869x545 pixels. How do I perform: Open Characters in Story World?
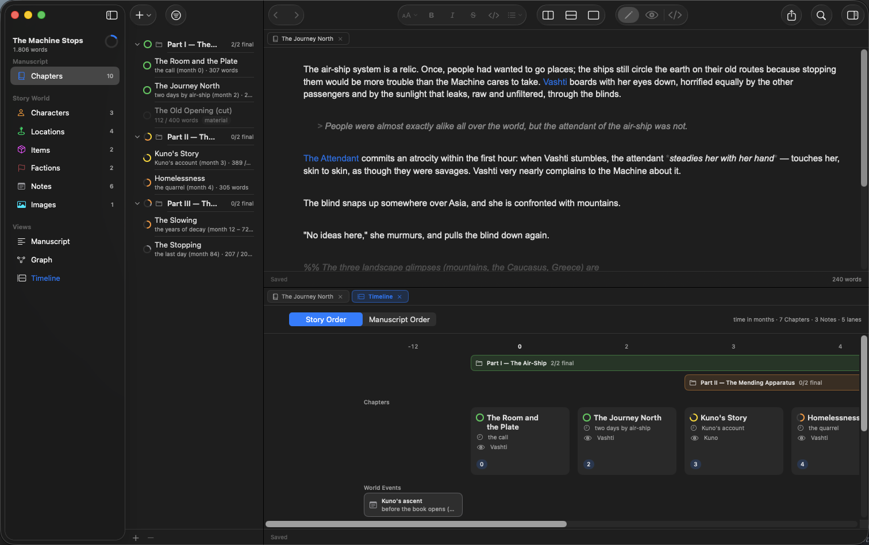pyautogui.click(x=65, y=113)
